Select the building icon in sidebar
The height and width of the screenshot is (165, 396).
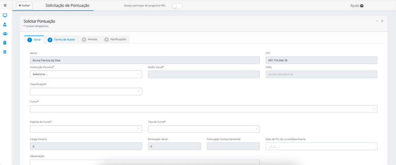(x=5, y=43)
